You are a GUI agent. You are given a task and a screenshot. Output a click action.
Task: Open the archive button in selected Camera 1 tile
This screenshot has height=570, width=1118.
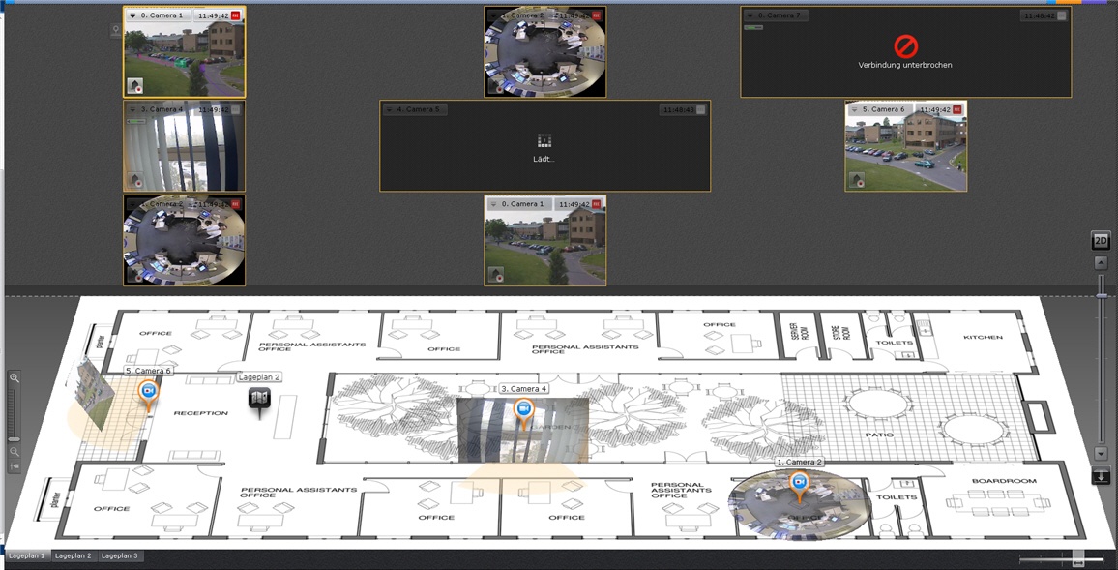(136, 86)
